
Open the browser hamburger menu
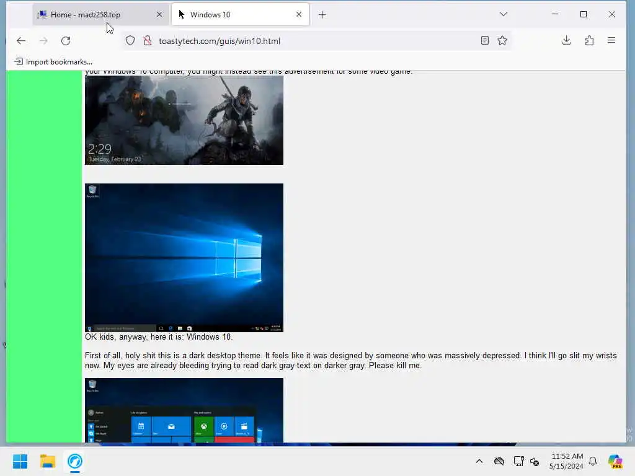(x=611, y=40)
